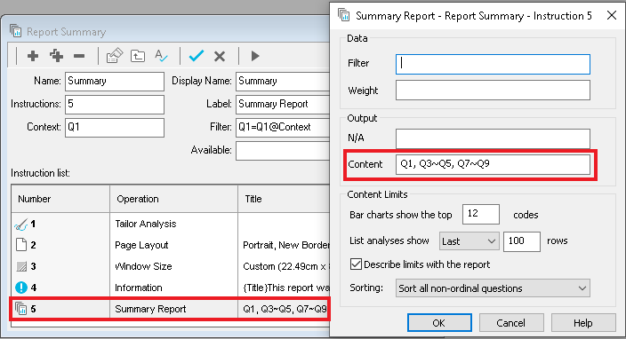Select the Window Size operation text
Image resolution: width=626 pixels, height=339 pixels.
pos(143,266)
